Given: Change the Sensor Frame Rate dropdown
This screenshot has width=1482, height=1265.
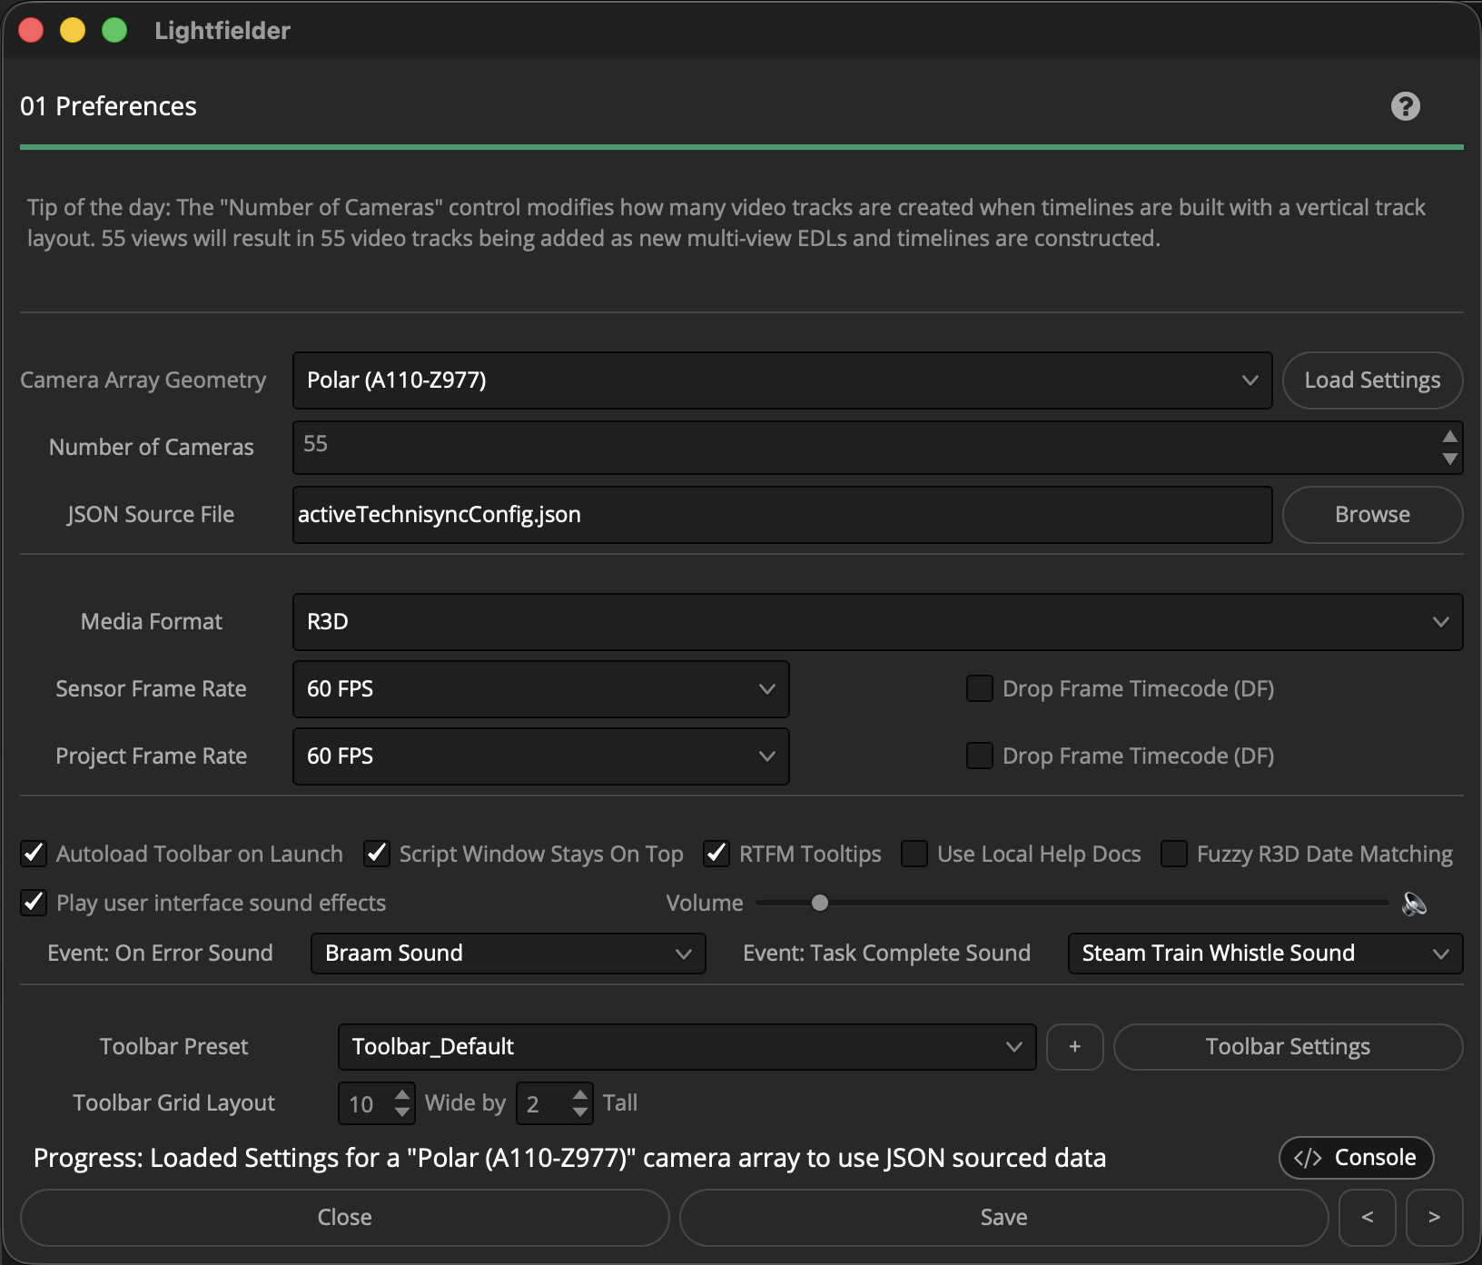Looking at the screenshot, I should 541,689.
